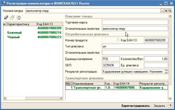
Task: Click the help question mark button
Action: tap(171, 106)
